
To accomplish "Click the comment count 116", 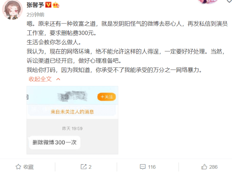I will [152, 167].
